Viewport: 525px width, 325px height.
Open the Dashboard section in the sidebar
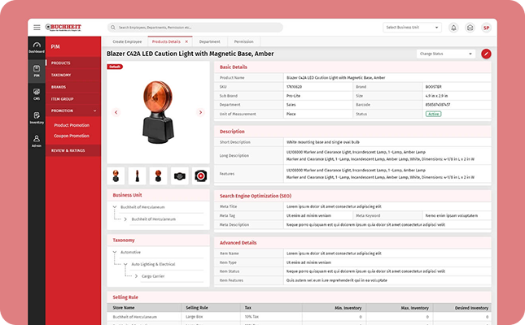[x=36, y=48]
